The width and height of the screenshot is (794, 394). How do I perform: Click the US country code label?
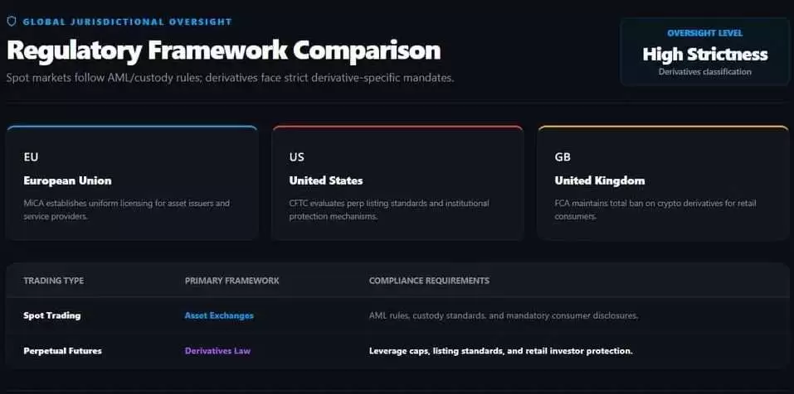pos(297,157)
